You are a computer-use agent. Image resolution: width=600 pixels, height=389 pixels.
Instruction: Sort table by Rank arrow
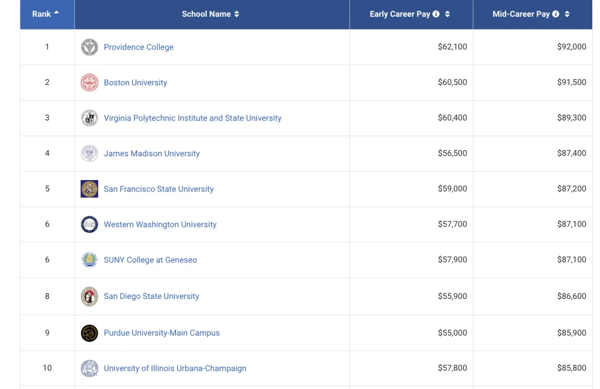pos(57,13)
